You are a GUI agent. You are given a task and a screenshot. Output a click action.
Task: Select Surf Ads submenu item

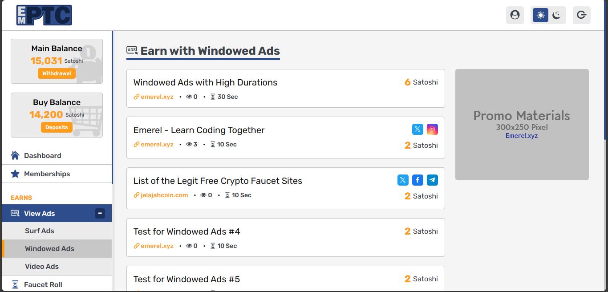40,231
